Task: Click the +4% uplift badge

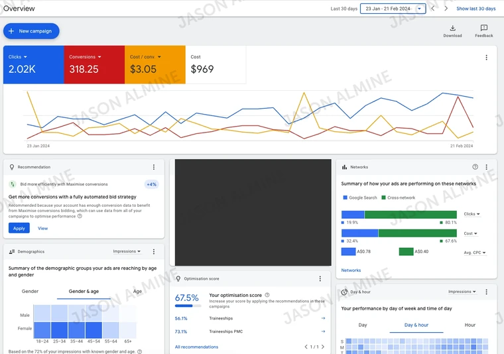Action: (151, 184)
